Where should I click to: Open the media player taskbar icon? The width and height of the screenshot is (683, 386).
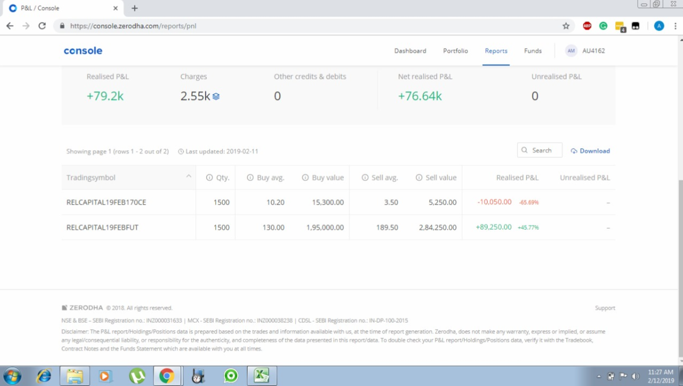(x=105, y=376)
